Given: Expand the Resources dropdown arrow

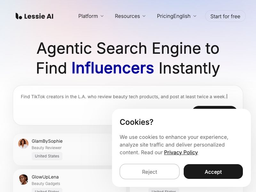Looking at the screenshot, I should click(144, 16).
